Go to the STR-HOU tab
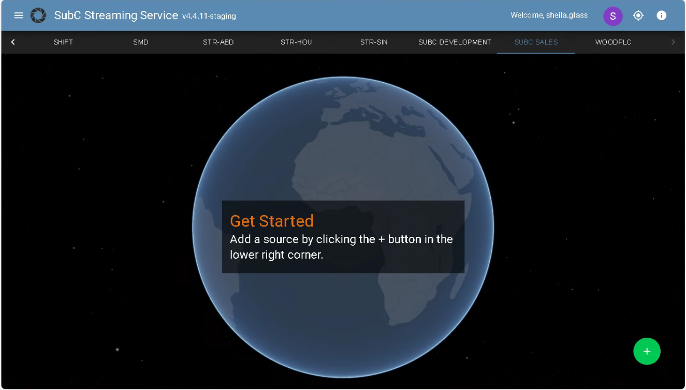This screenshot has height=390, width=686. 296,42
